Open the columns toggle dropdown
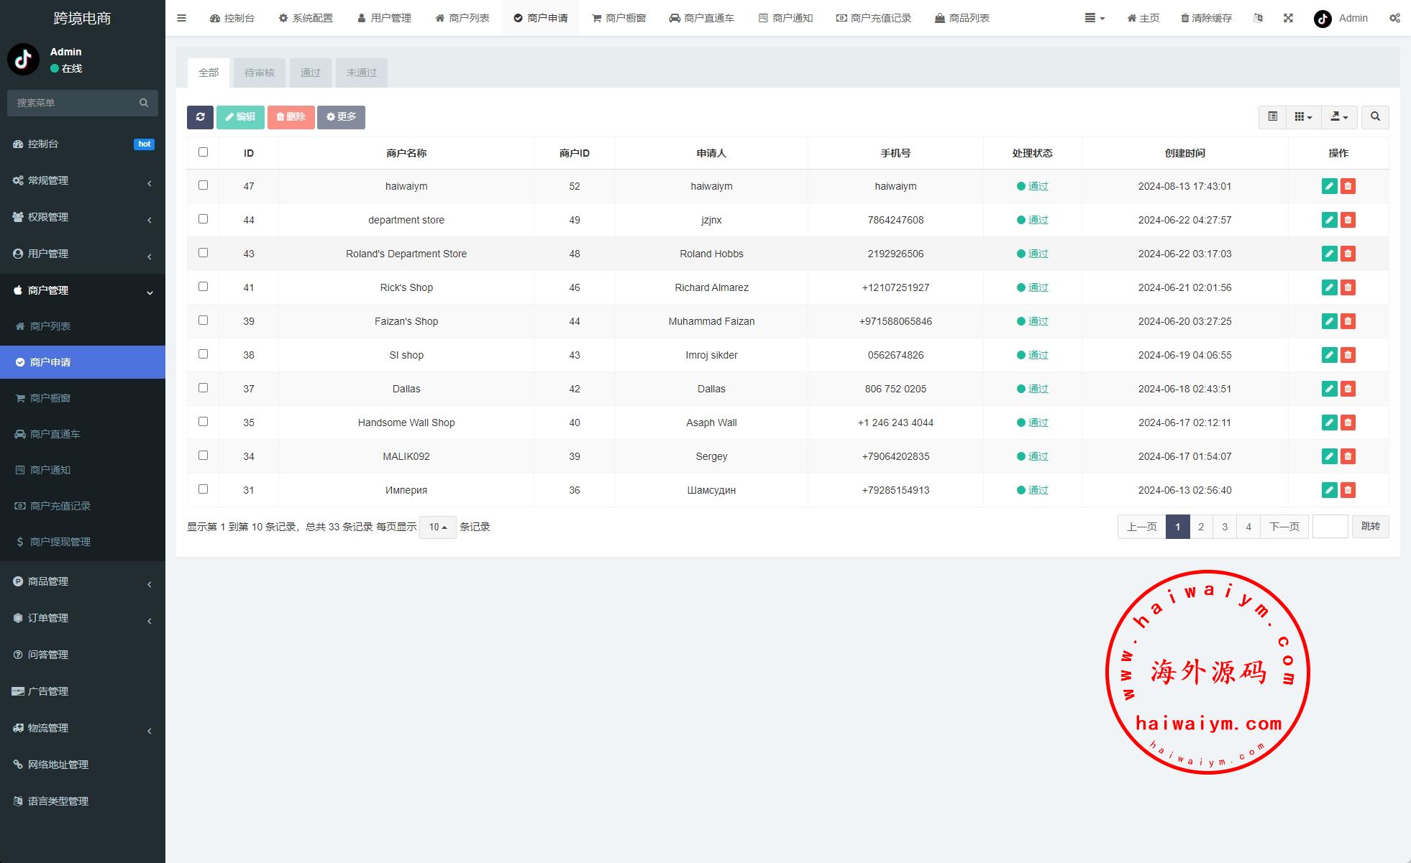1411x863 pixels. pos(1303,117)
